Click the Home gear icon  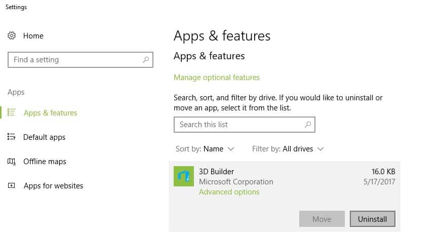tap(12, 35)
